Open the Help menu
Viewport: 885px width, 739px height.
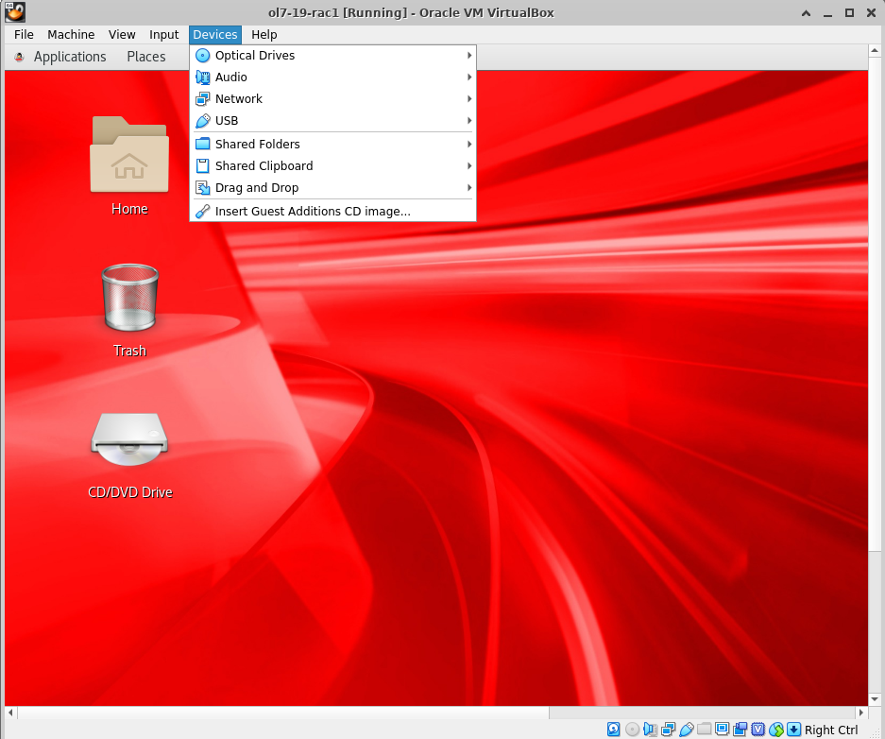coord(264,34)
